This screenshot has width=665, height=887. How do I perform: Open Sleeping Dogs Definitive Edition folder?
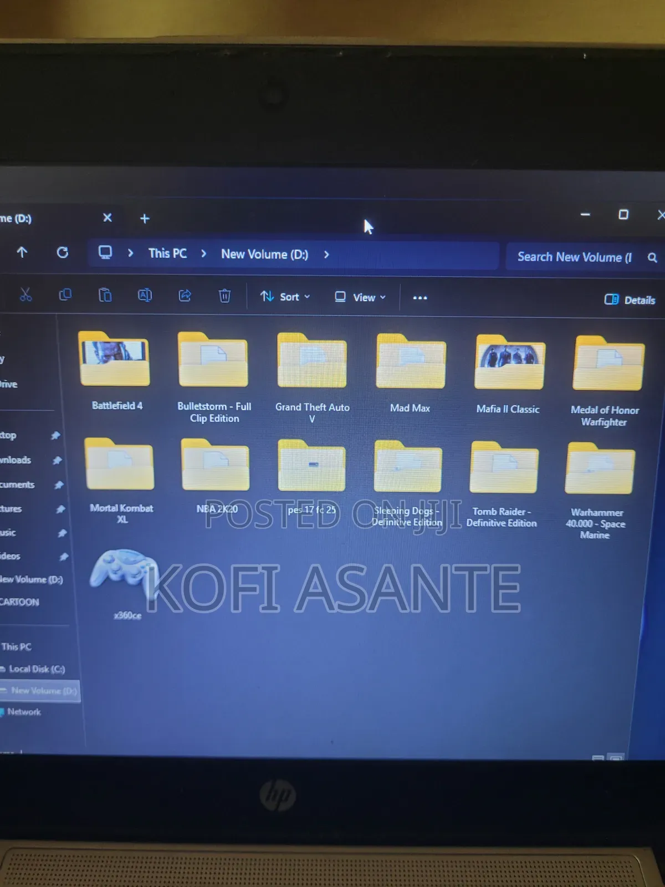coord(408,468)
